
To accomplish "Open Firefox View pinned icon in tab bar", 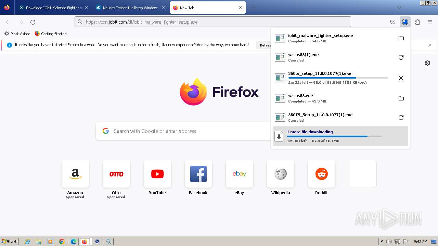I will [7, 8].
